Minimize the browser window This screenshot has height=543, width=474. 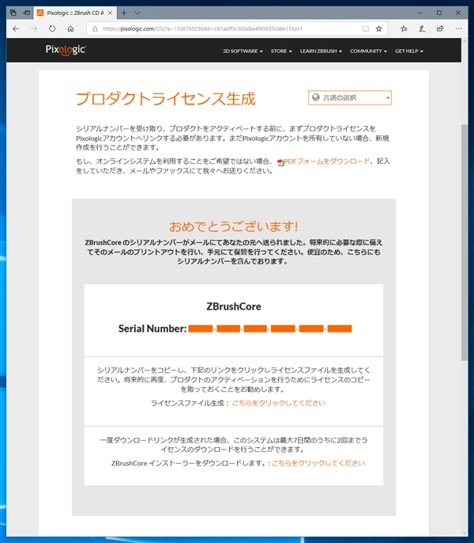[x=420, y=13]
